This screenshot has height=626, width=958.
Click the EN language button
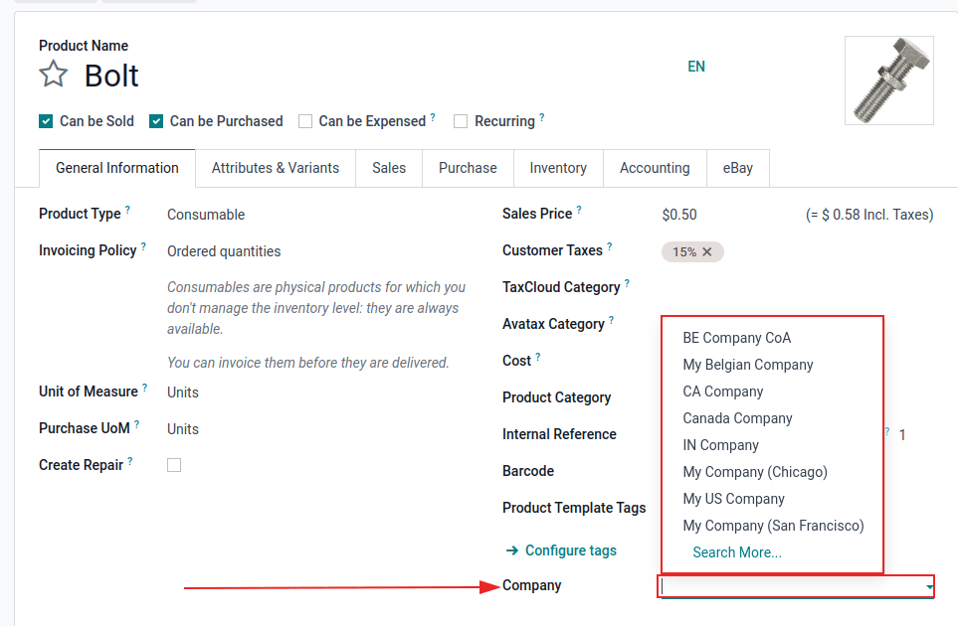coord(696,67)
